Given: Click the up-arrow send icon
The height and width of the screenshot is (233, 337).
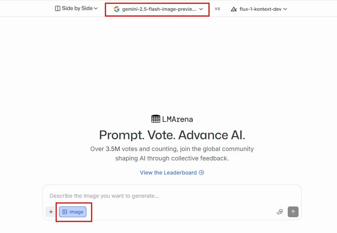Looking at the screenshot, I should coord(293,212).
